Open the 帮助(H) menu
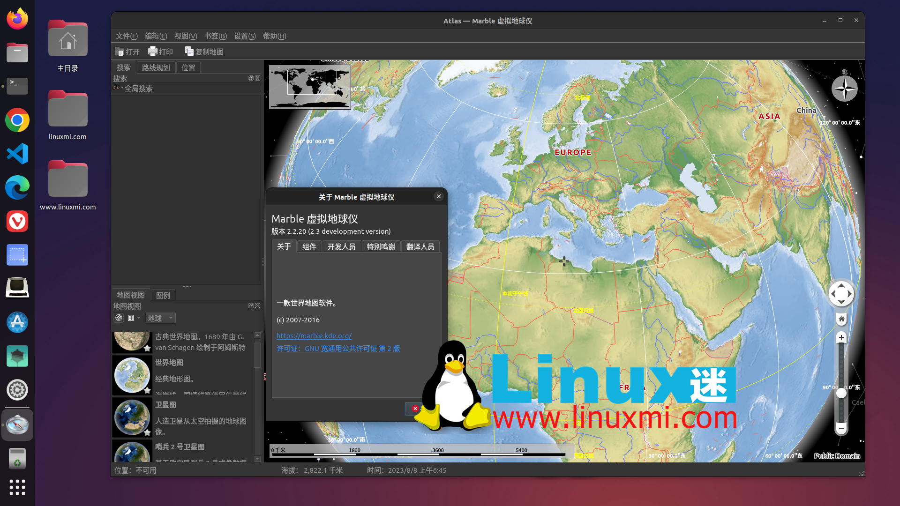 pyautogui.click(x=274, y=36)
